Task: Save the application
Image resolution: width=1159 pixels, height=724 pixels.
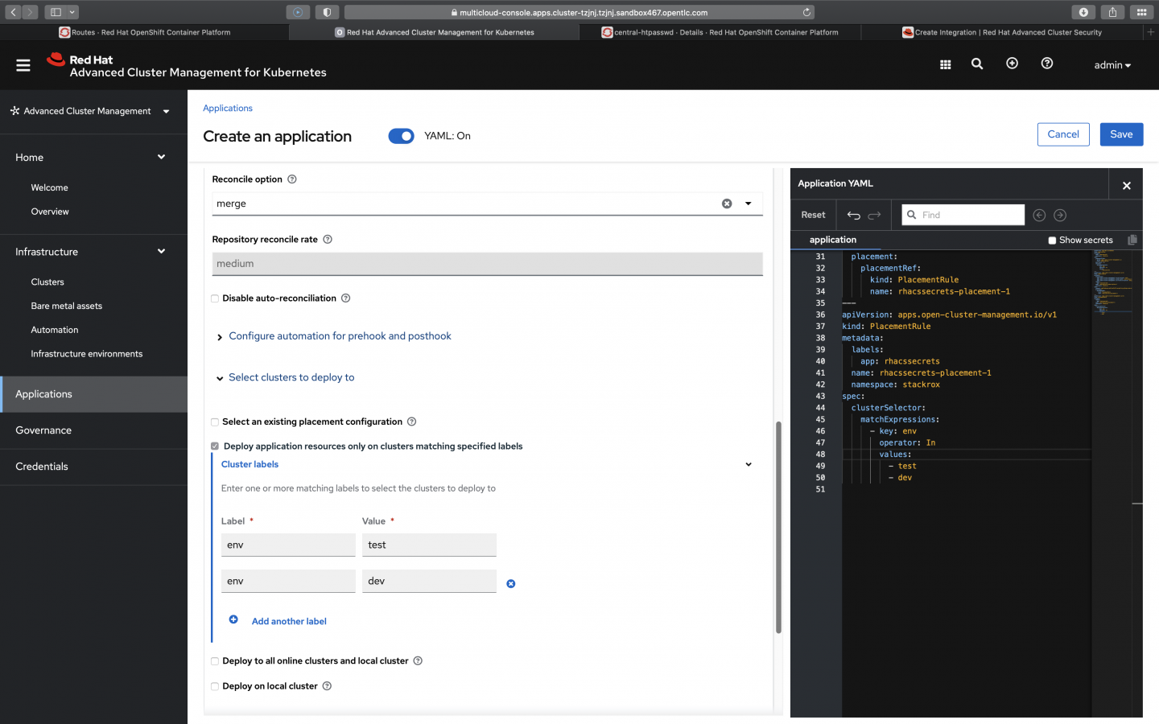Action: pyautogui.click(x=1121, y=134)
